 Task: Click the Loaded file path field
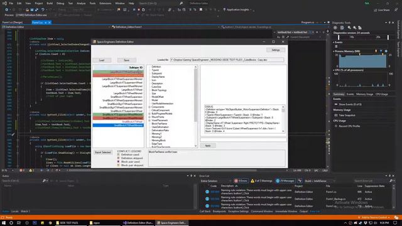click(227, 60)
